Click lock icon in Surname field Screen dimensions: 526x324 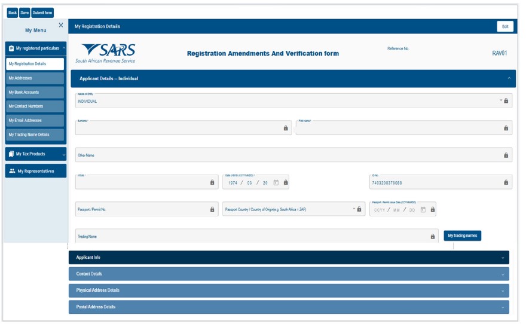286,128
